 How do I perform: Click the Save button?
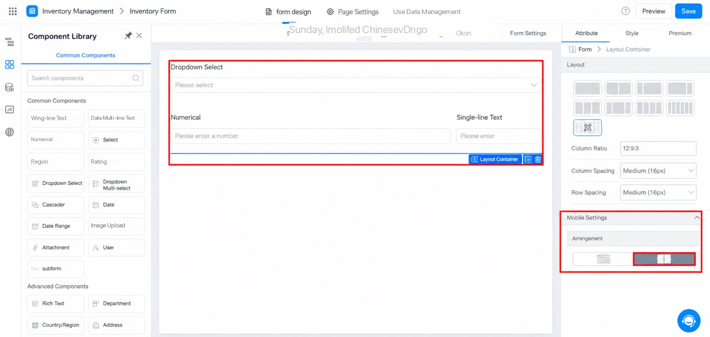pyautogui.click(x=688, y=11)
